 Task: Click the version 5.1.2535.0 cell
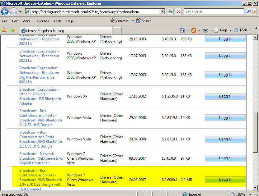coord(170,96)
